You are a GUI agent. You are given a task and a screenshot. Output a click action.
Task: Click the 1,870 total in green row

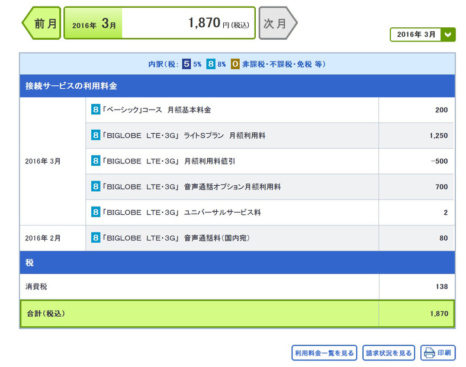(x=439, y=314)
